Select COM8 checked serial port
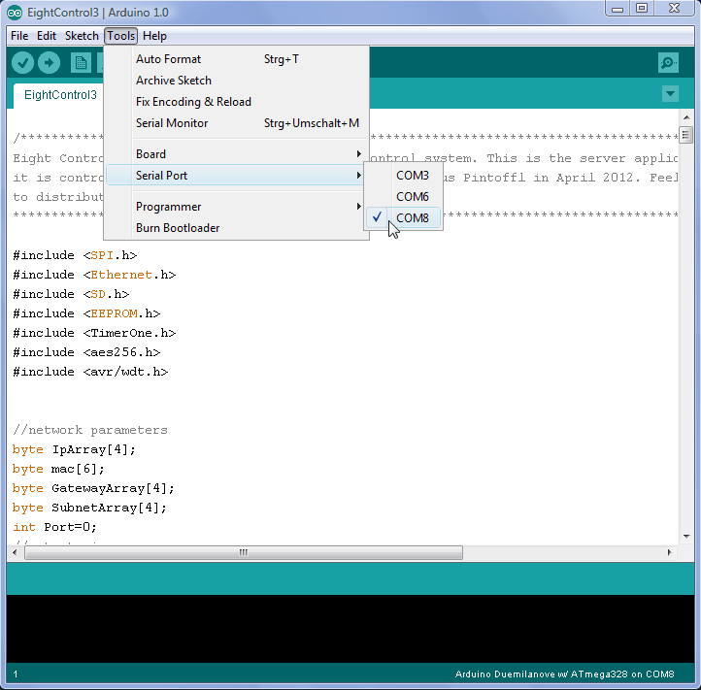 (403, 218)
